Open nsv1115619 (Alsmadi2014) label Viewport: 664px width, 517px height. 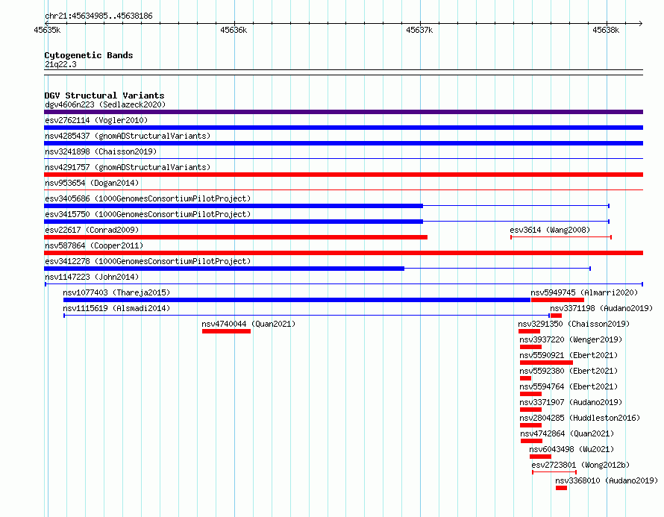pos(116,308)
